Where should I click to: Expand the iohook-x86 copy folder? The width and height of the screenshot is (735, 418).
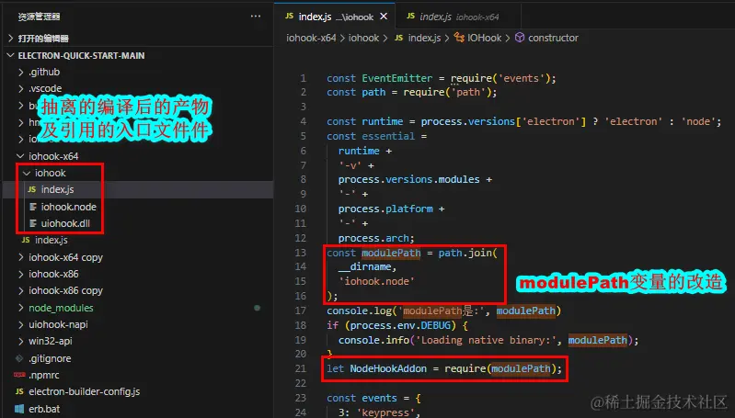click(x=21, y=290)
